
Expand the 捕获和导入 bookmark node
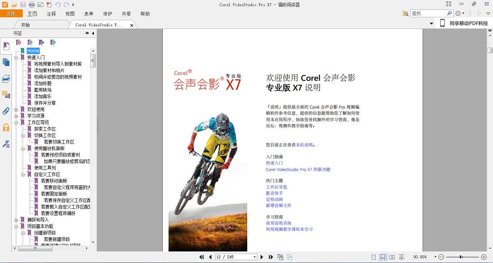tap(16, 220)
